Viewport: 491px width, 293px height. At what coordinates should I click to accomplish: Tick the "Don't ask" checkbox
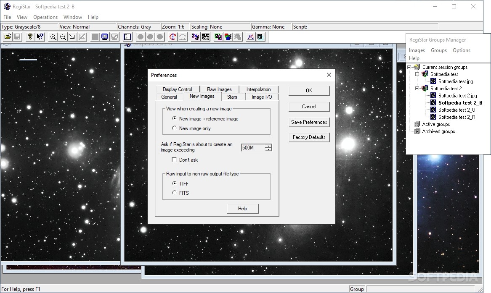tap(175, 160)
